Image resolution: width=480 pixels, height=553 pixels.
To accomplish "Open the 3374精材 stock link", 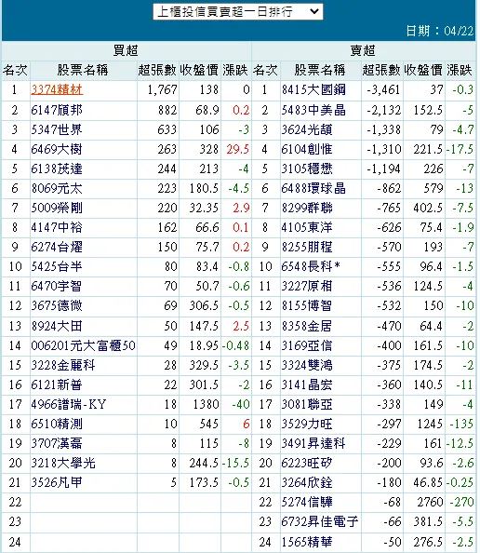I will click(x=57, y=90).
